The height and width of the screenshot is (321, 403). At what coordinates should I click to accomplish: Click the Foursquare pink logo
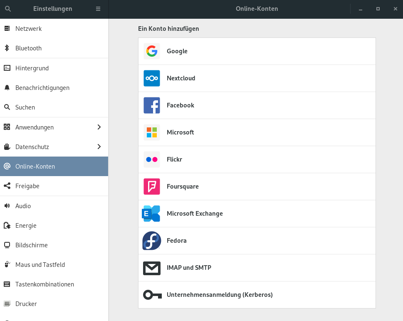(152, 187)
